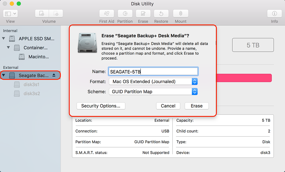Cancel the erase dialog
The image size is (285, 172).
point(168,106)
